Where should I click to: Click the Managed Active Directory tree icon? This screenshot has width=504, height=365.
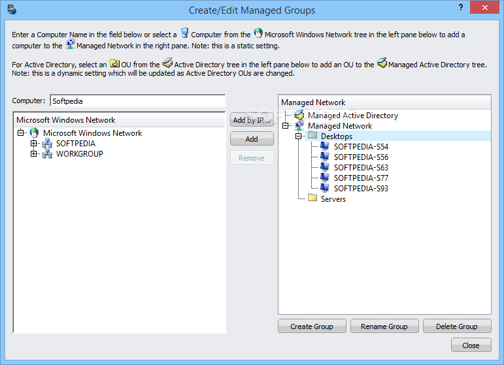click(x=299, y=115)
